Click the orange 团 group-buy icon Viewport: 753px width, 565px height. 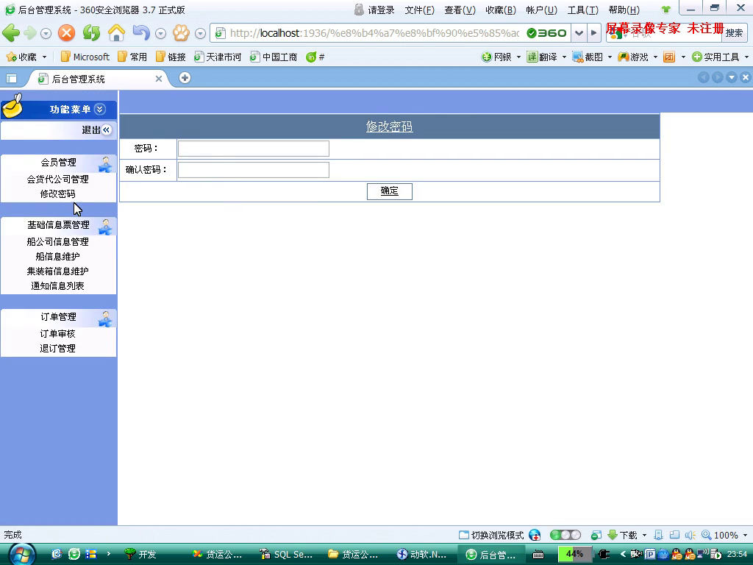coord(669,57)
